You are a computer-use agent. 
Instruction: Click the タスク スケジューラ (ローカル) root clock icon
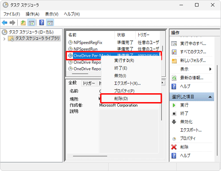[4, 32]
